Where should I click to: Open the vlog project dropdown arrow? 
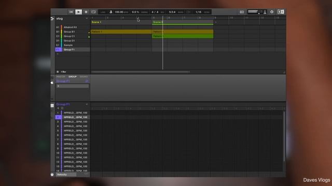pyautogui.click(x=87, y=19)
